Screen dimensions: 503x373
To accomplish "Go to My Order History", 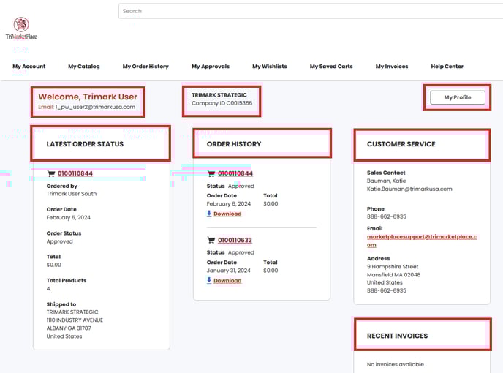I will pyautogui.click(x=145, y=67).
